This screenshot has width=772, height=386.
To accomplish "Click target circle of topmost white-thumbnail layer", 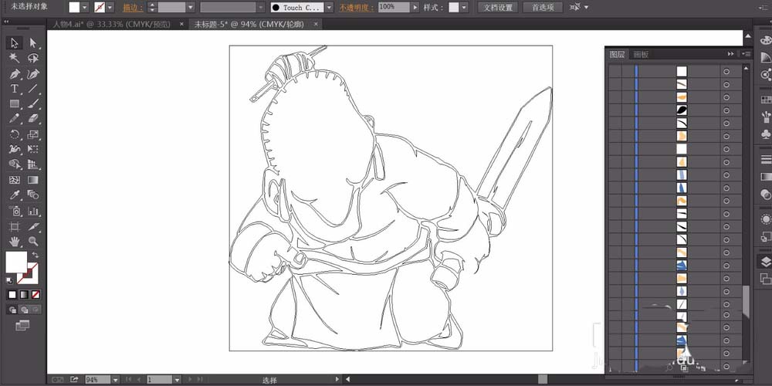I will (726, 71).
